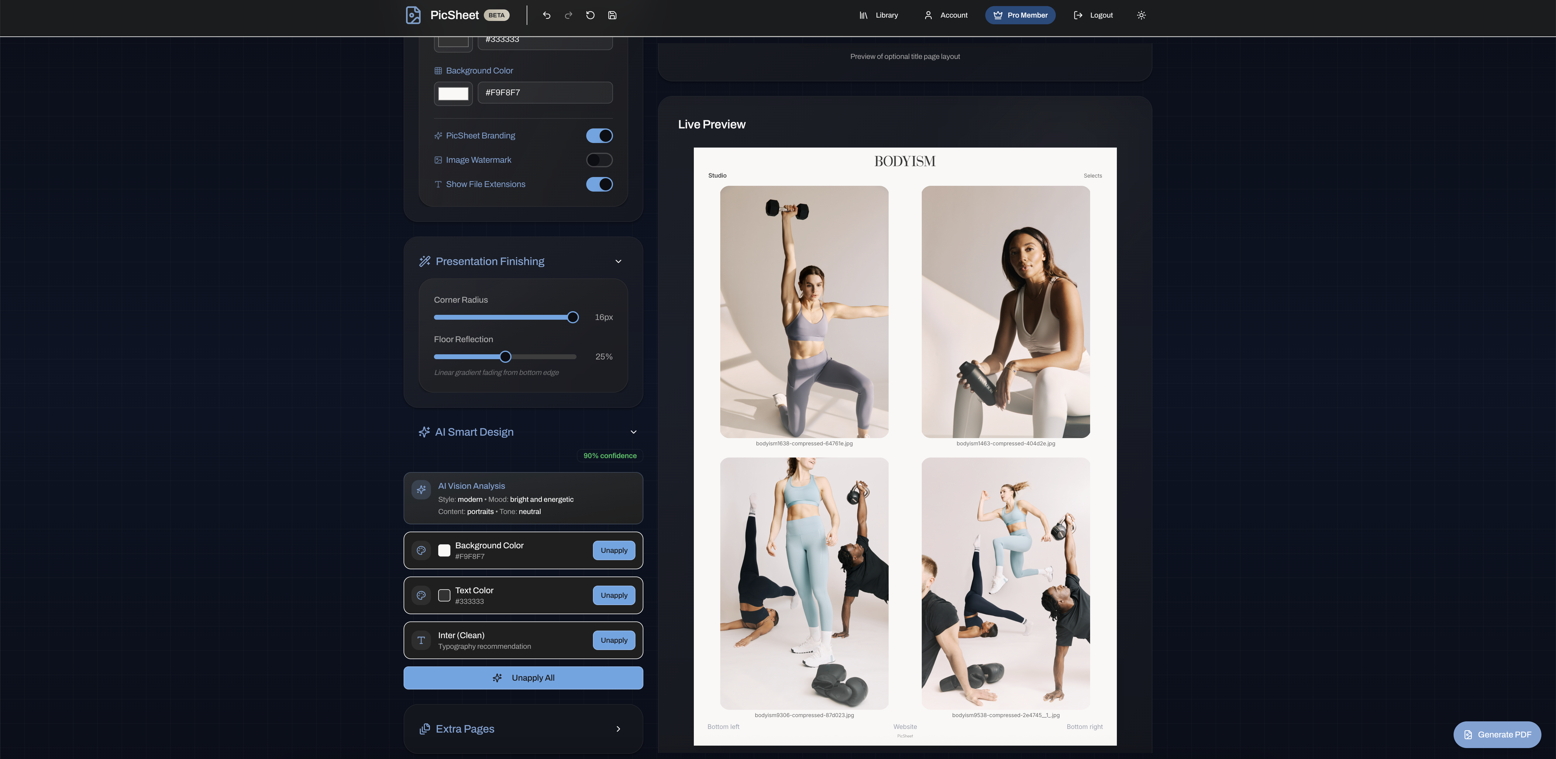Turn off Show File Extensions toggle
Viewport: 1556px width, 759px height.
click(x=599, y=184)
